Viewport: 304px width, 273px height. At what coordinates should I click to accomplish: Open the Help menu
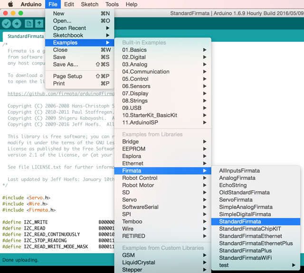tap(132, 4)
